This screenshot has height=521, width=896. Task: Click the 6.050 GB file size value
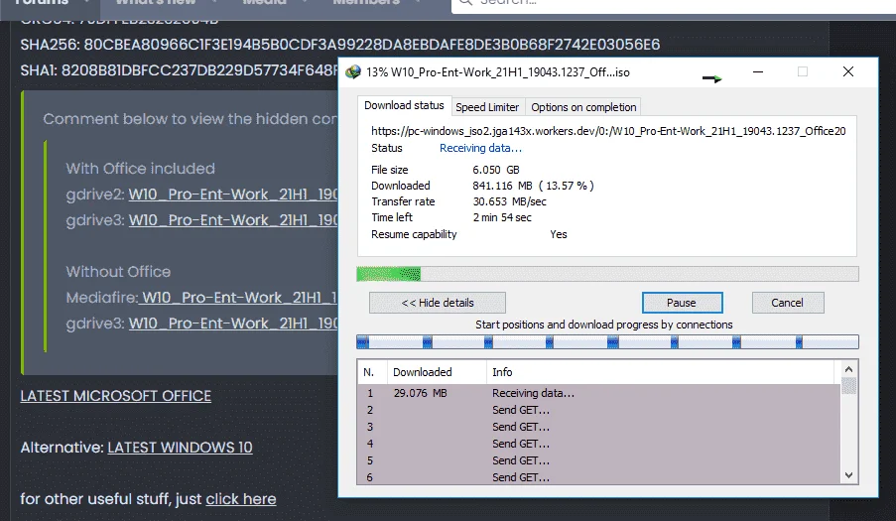[x=496, y=170]
